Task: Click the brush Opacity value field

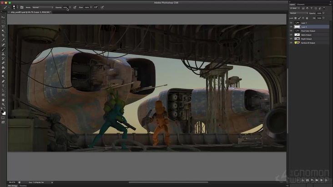Action: point(65,7)
